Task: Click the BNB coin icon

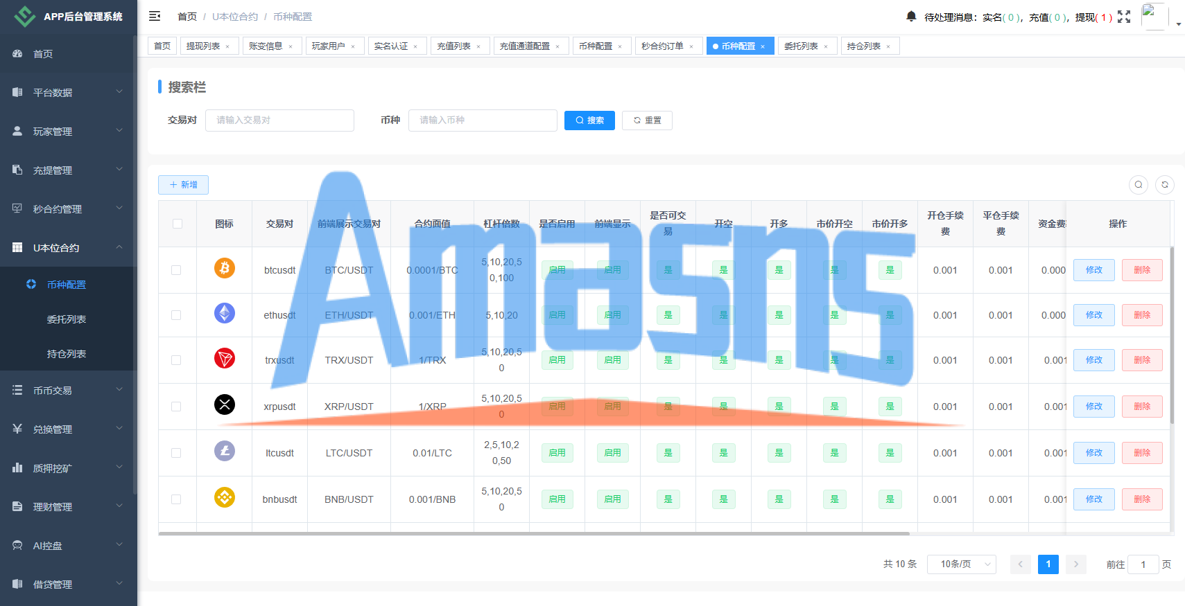Action: [225, 497]
